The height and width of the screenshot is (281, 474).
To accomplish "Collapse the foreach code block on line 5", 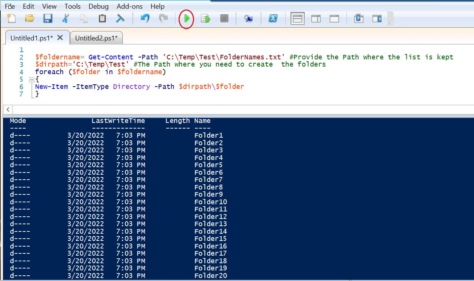I will pos(32,79).
